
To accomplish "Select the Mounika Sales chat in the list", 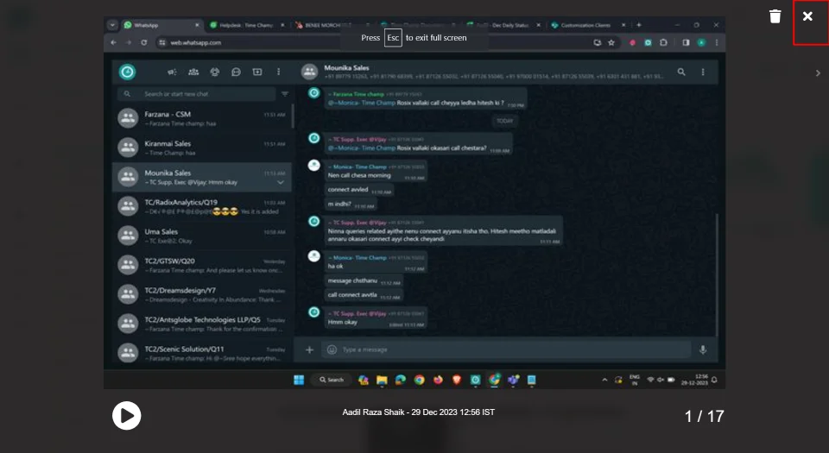I will tap(202, 177).
